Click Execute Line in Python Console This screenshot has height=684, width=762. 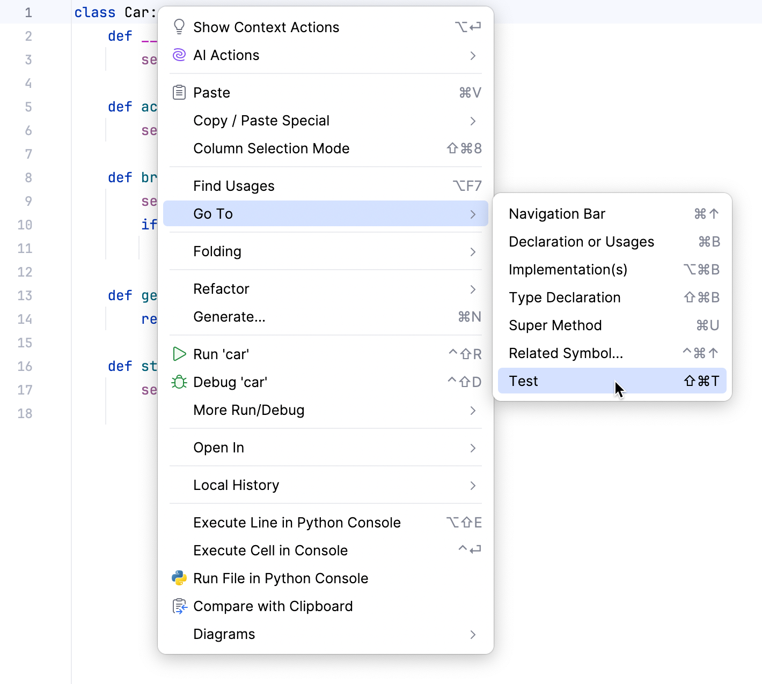297,522
